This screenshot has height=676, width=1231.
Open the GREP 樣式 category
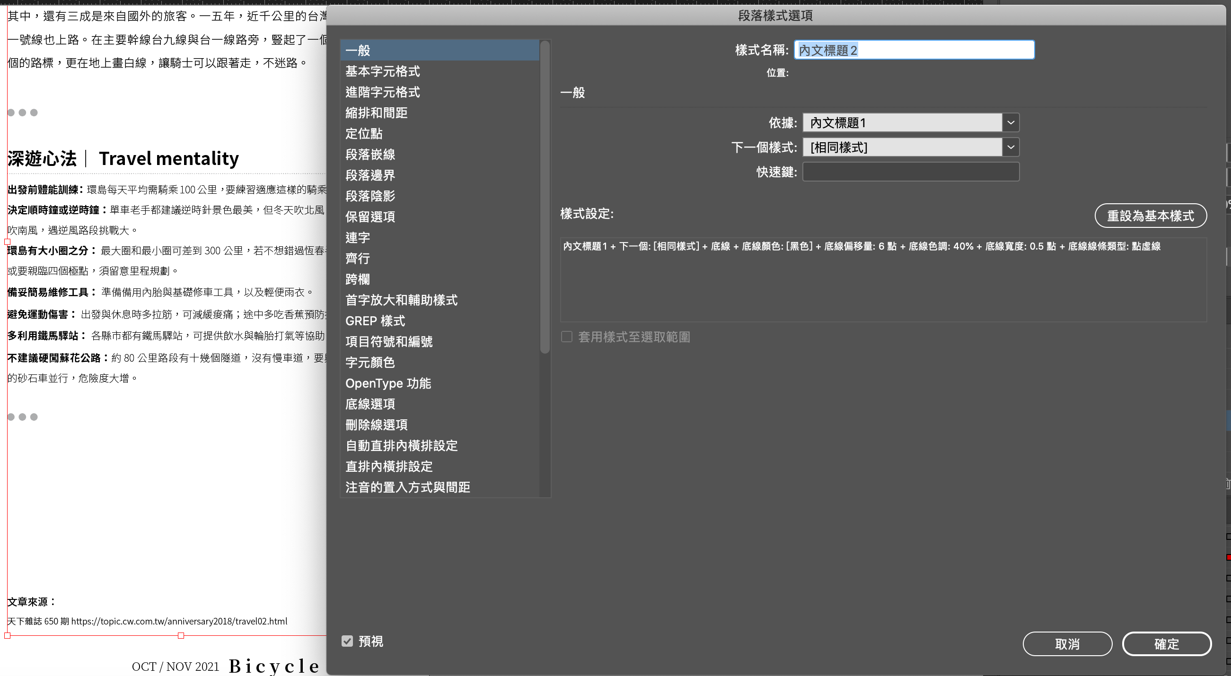tap(375, 321)
